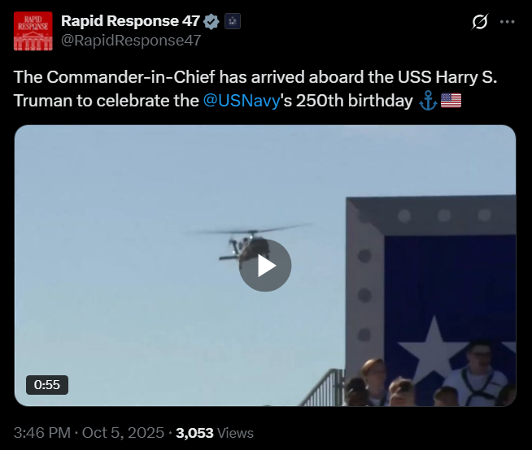The height and width of the screenshot is (450, 532).
Task: Open the Rapid Response 47 display name
Action: pos(129,21)
